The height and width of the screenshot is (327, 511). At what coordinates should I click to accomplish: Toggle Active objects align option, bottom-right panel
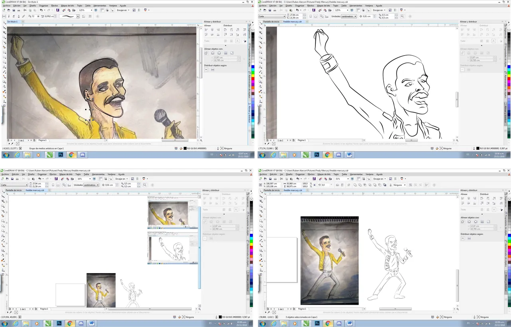tap(463, 221)
